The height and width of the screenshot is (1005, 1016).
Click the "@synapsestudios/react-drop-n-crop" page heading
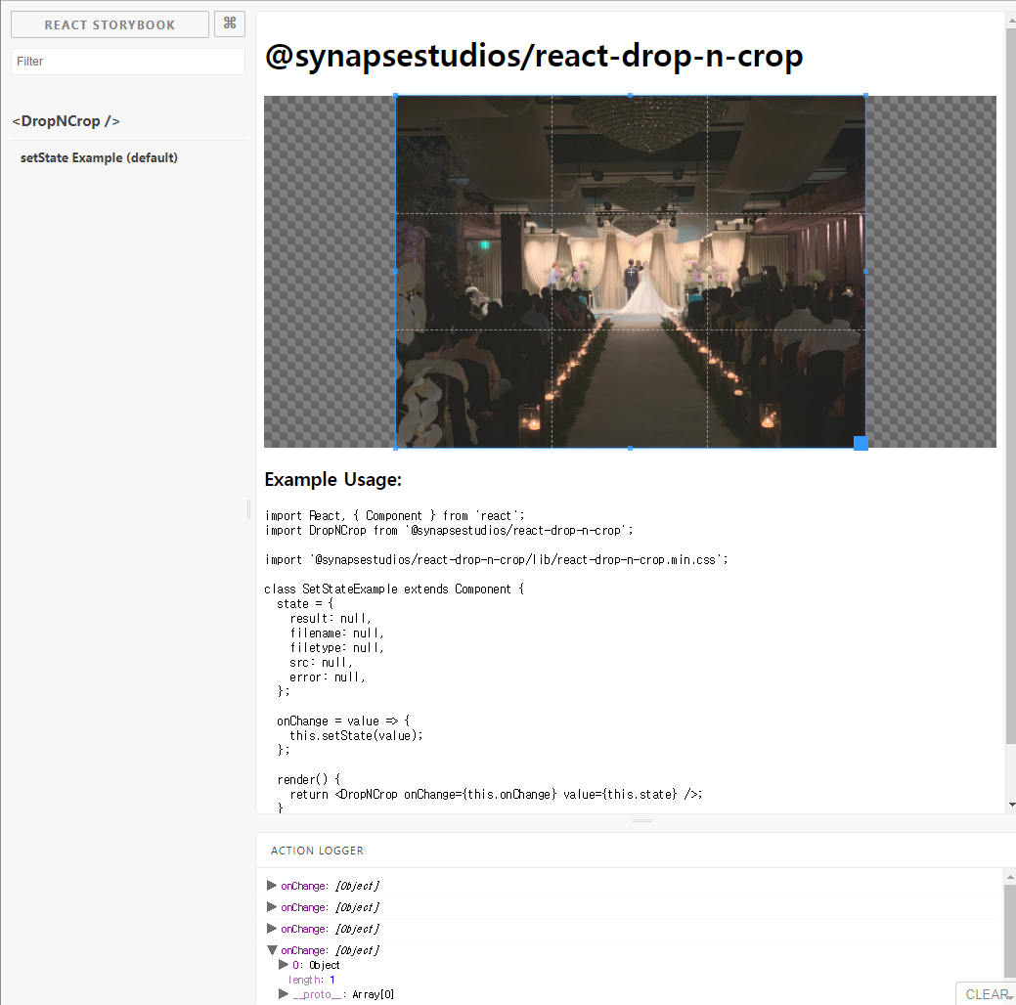point(534,56)
